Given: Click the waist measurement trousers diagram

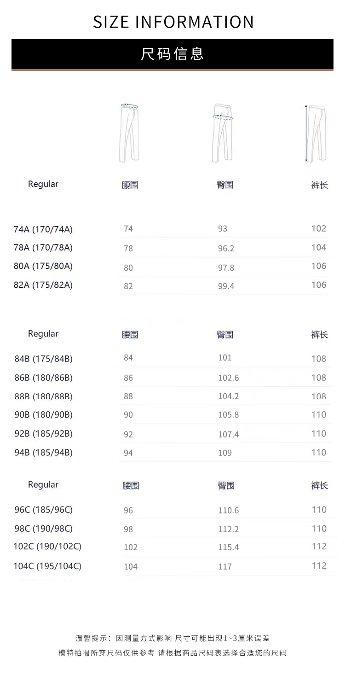Looking at the screenshot, I should pos(130,133).
